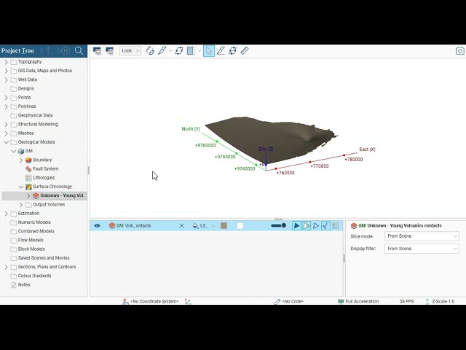466x350 pixels.
Task: Remove GM Unk...ontacts from the scene list
Action: [181, 226]
